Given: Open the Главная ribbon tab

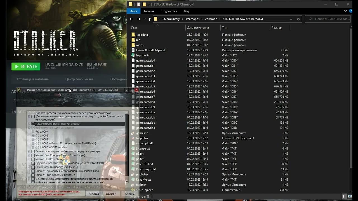Looking at the screenshot, I should (x=149, y=11).
